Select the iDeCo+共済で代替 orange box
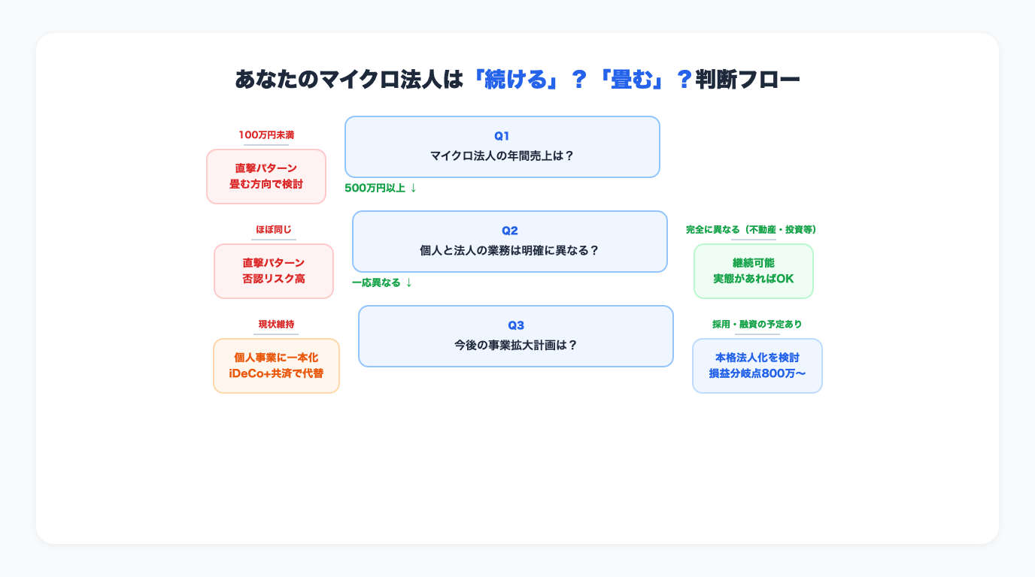The height and width of the screenshot is (577, 1035). [x=276, y=373]
